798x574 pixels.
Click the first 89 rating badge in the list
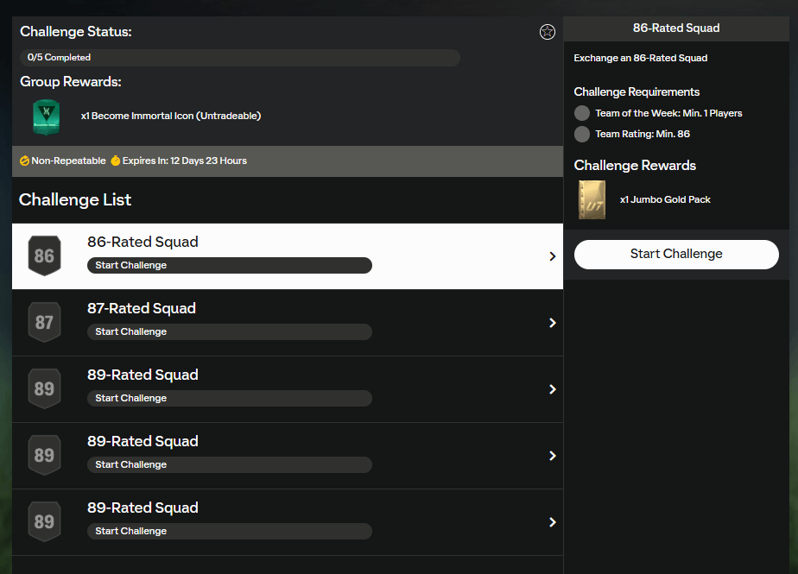pyautogui.click(x=44, y=388)
